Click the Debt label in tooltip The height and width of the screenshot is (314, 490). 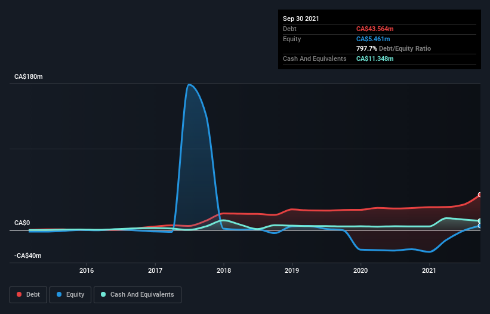pyautogui.click(x=289, y=29)
